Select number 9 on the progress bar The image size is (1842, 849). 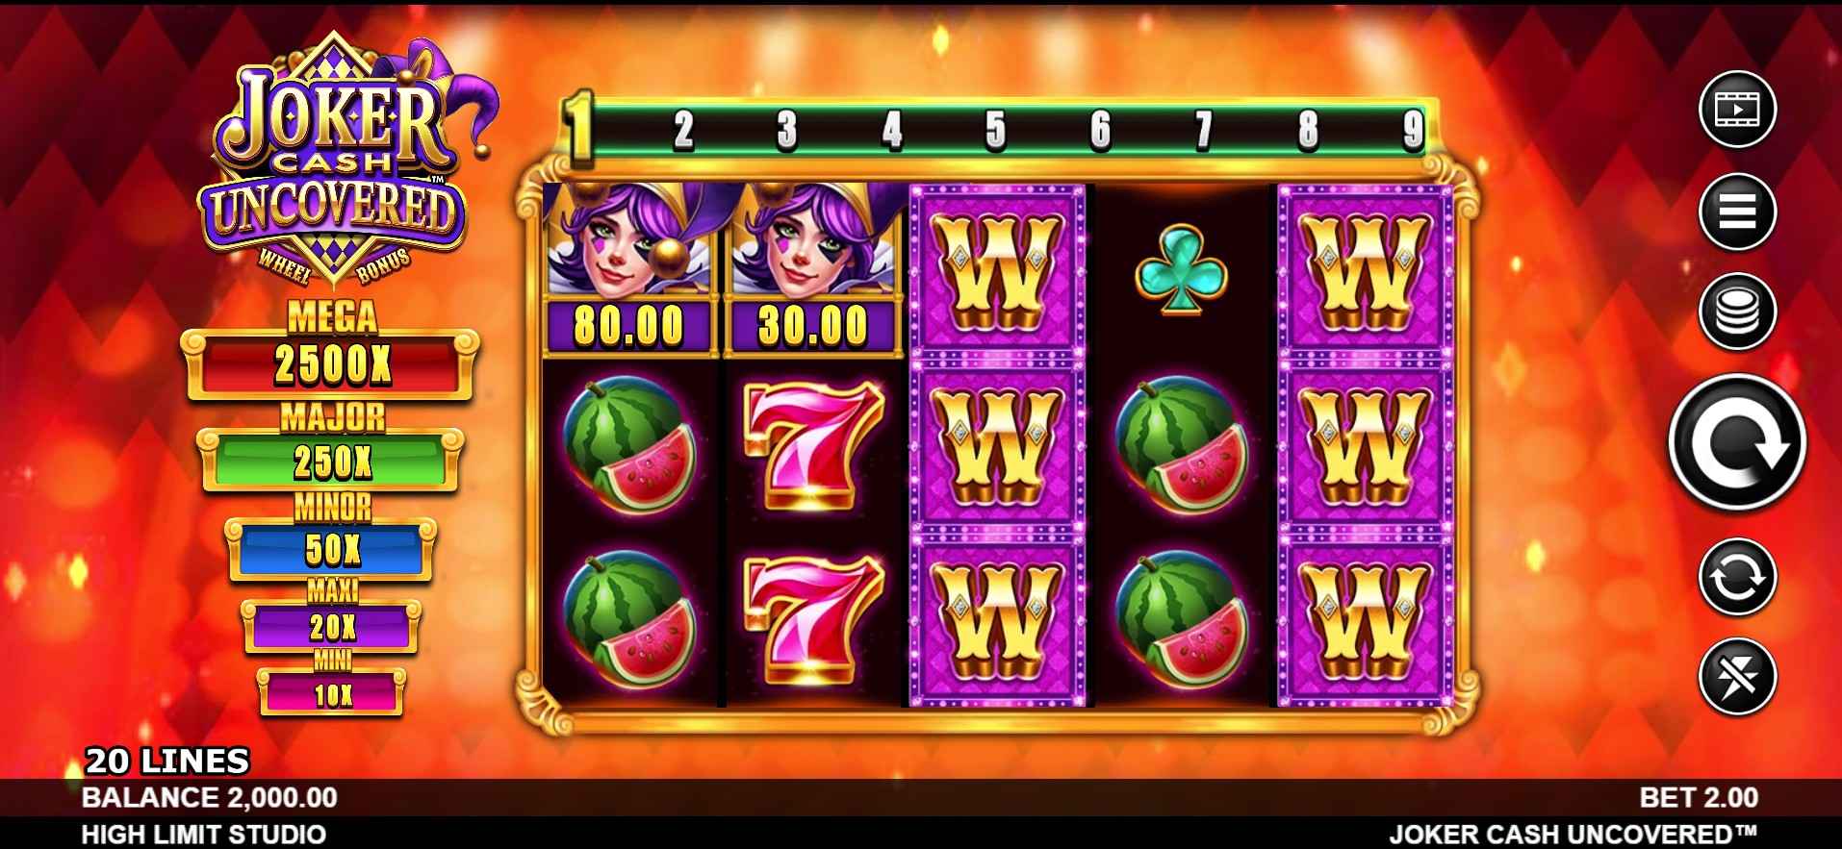click(x=1412, y=131)
